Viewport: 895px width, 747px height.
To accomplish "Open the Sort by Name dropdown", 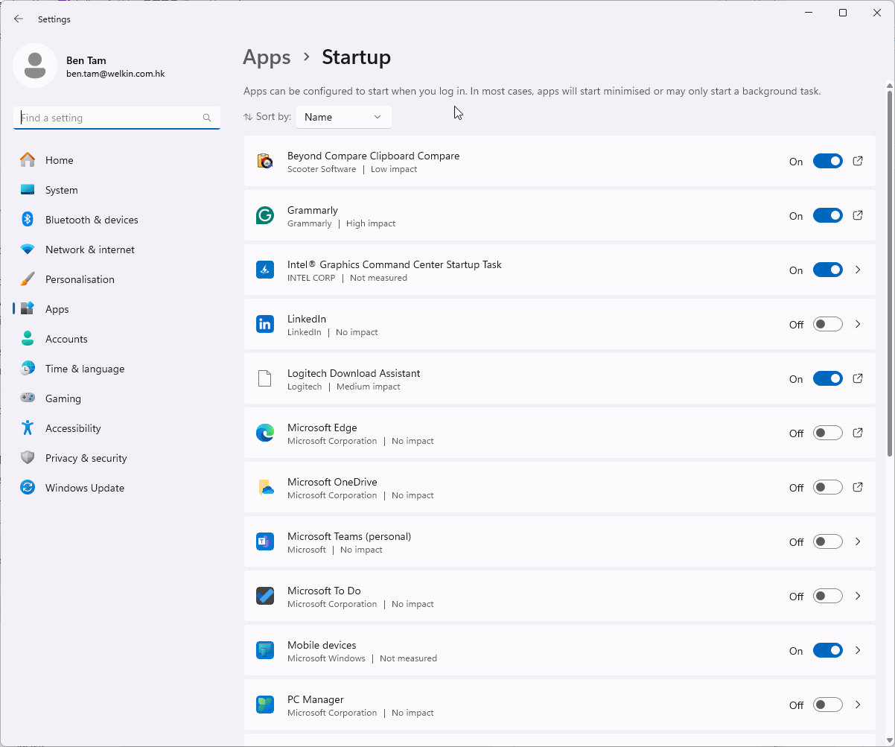I will 343,117.
